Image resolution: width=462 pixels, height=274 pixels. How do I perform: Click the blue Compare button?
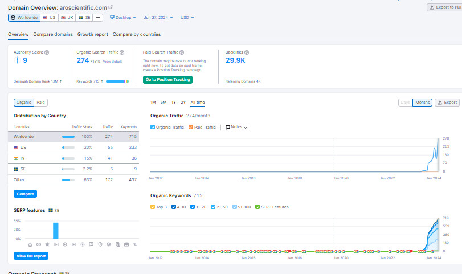[25, 194]
